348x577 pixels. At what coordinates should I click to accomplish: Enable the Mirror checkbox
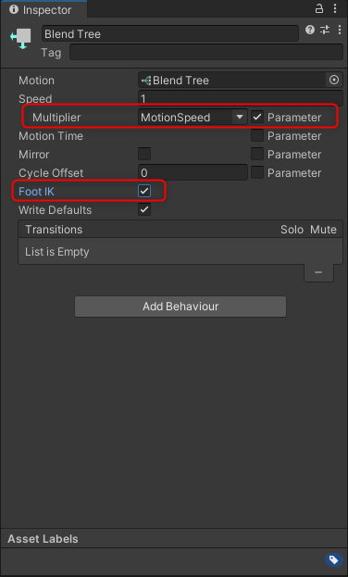pos(144,154)
